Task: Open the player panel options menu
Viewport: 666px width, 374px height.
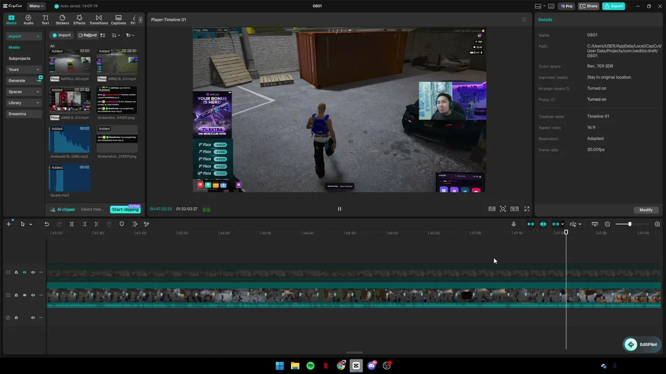Action: [524, 20]
